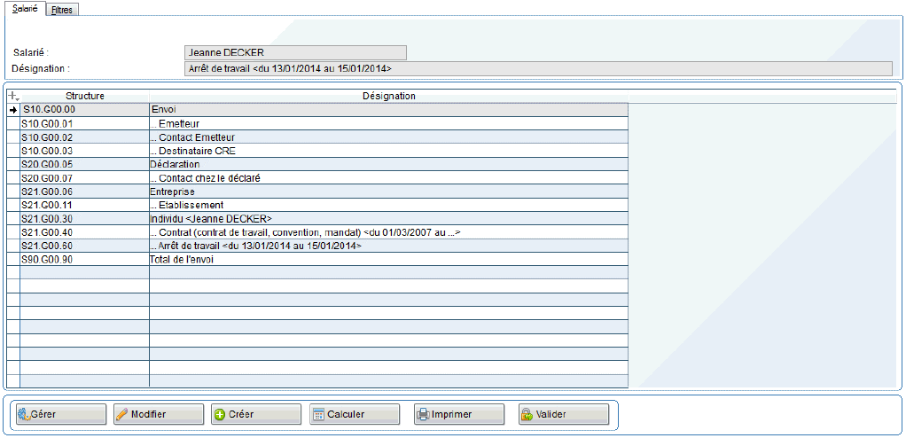Click the Désignation column header

[388, 96]
